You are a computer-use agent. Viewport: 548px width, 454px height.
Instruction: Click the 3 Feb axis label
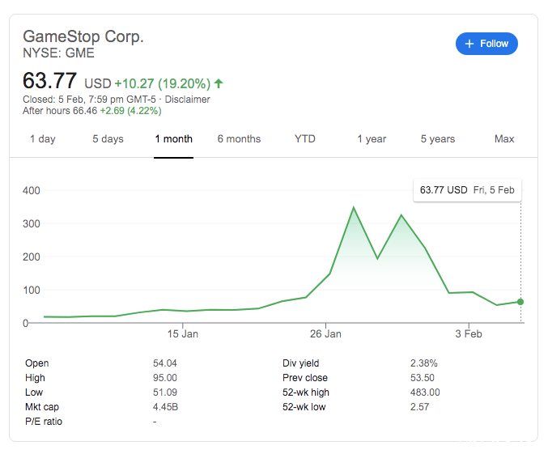coord(469,333)
